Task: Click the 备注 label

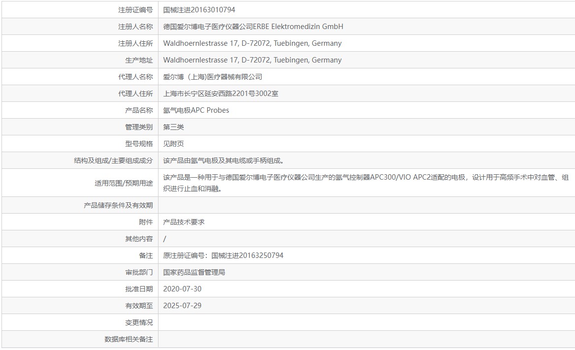Action: coord(146,255)
